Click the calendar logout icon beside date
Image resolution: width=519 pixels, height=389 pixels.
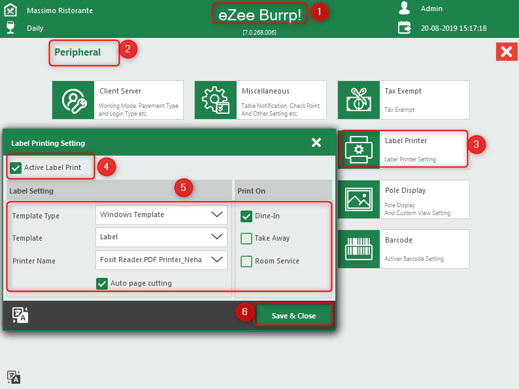(x=404, y=28)
